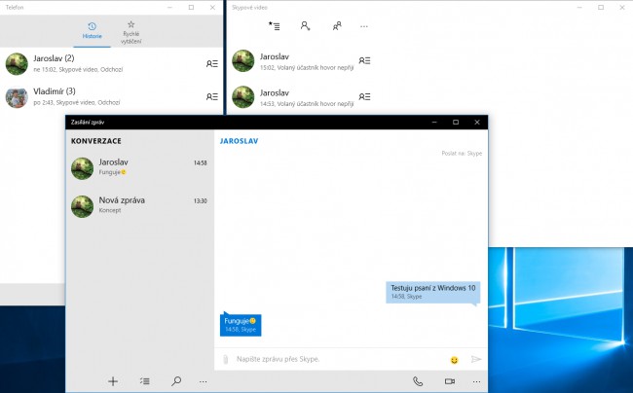
Task: Open Jaroslav conversation in Konverzace list
Action: click(x=139, y=167)
